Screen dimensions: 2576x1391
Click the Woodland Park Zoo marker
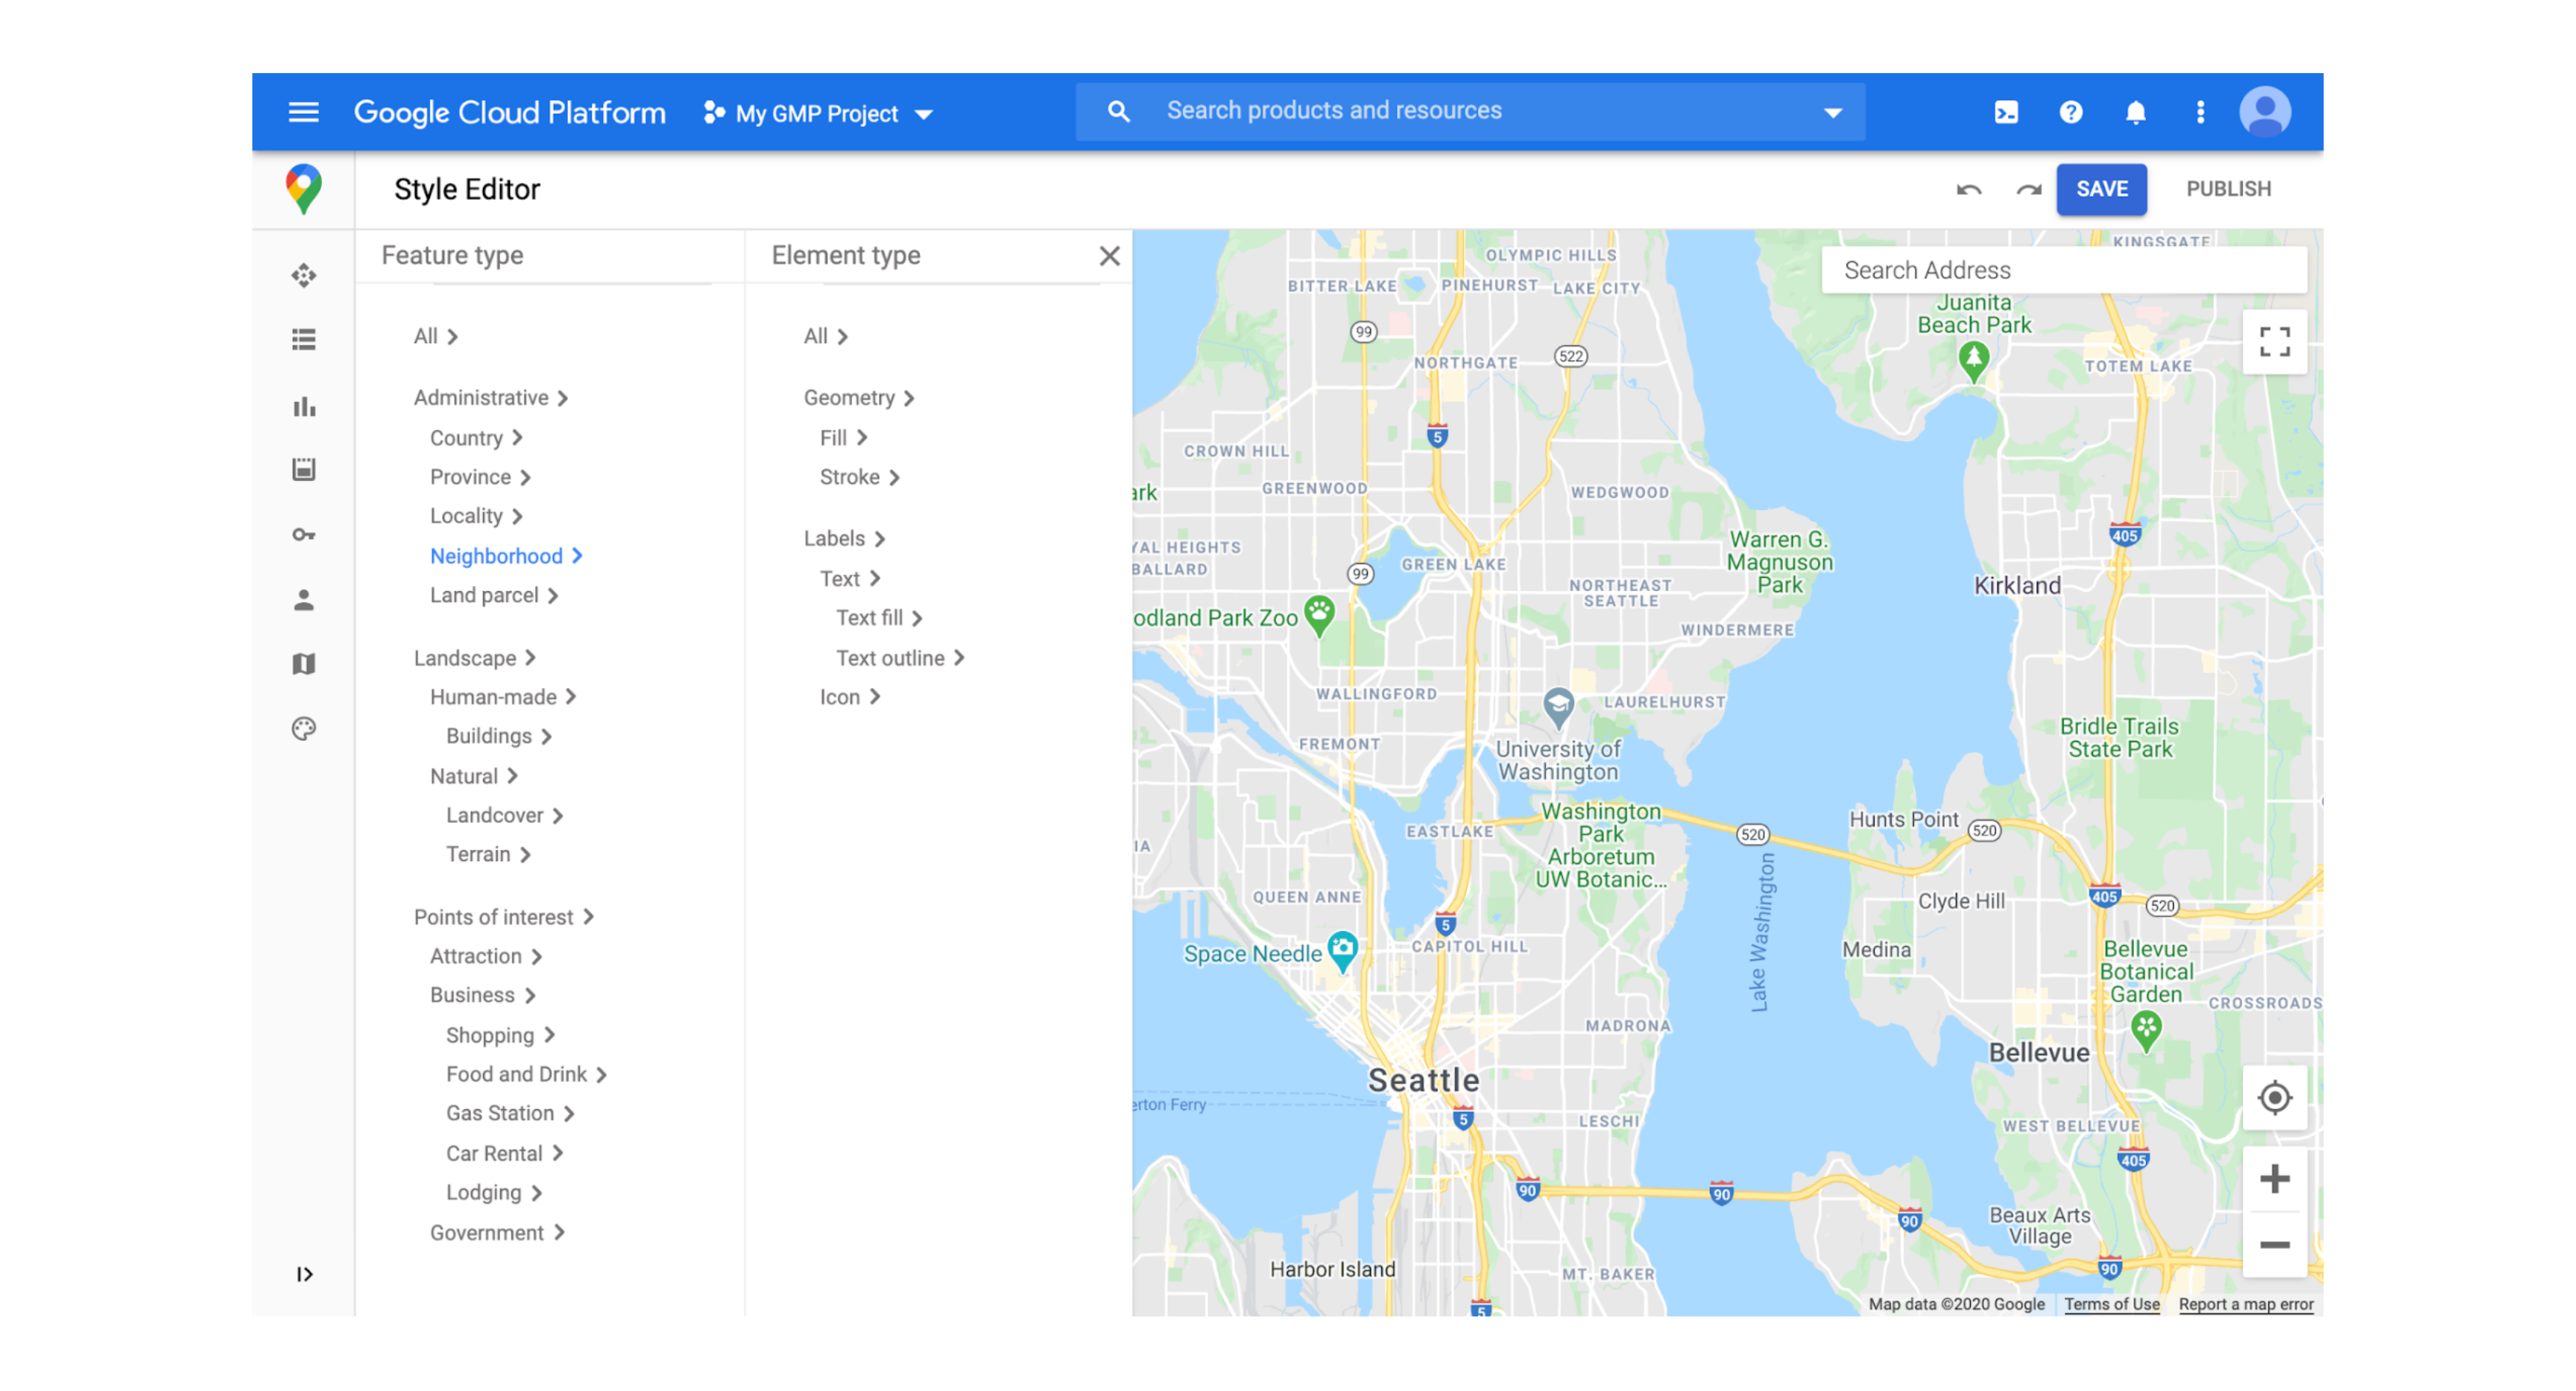point(1320,616)
